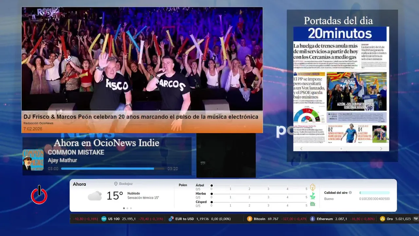The image size is (419, 236).
Task: Open the Aragón election photo on front page
Action: (357, 91)
